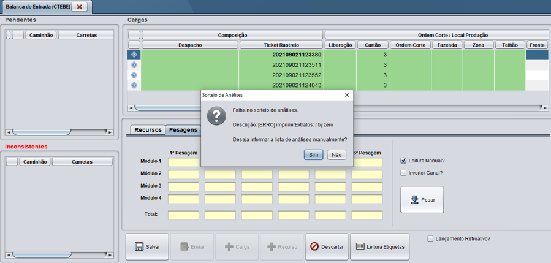Click row icon for ticket 202109021123380

pyautogui.click(x=134, y=55)
